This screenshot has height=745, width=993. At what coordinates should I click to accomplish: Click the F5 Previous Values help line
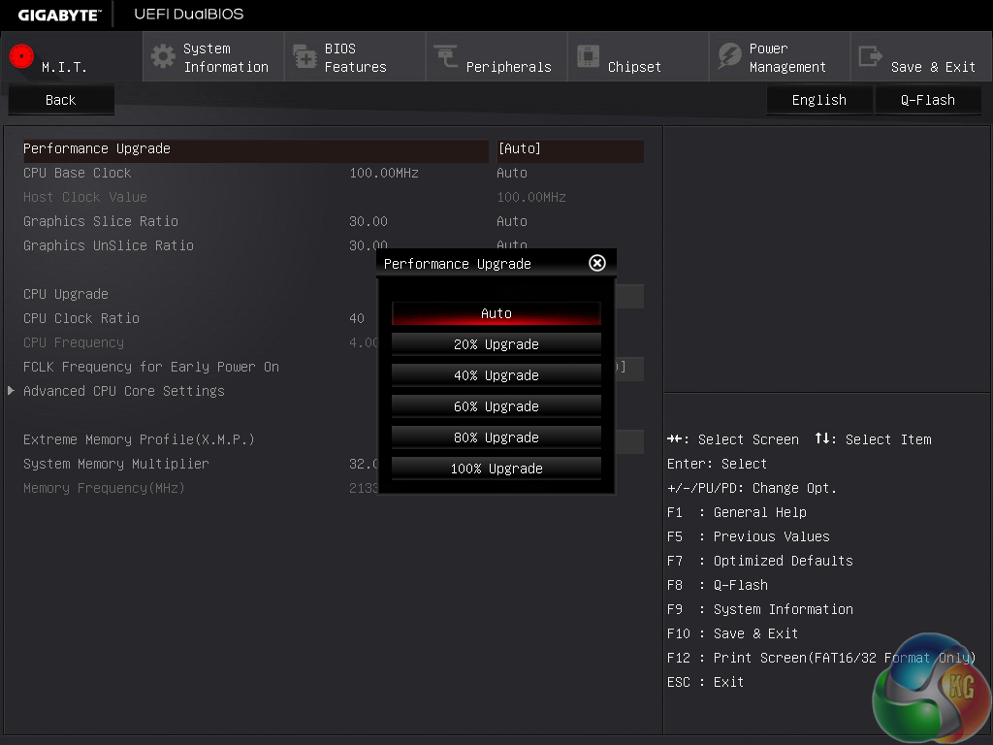(x=749, y=536)
